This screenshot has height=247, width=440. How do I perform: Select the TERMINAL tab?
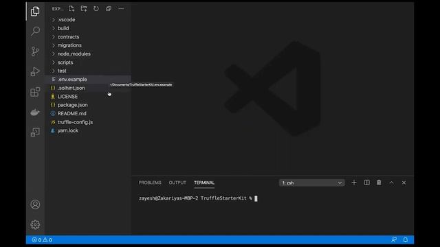click(x=204, y=183)
